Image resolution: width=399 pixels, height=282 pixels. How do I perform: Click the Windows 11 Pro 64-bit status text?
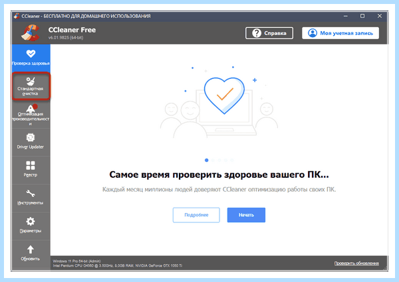tap(76, 261)
